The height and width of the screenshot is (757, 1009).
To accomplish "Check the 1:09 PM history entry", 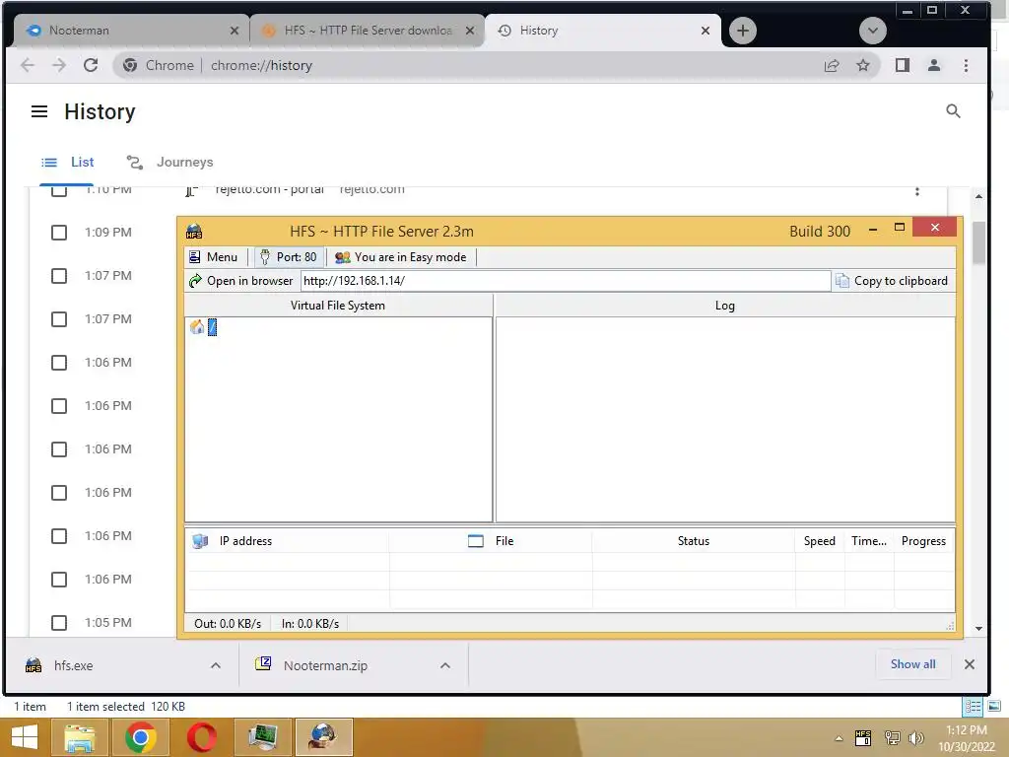I will tap(58, 233).
